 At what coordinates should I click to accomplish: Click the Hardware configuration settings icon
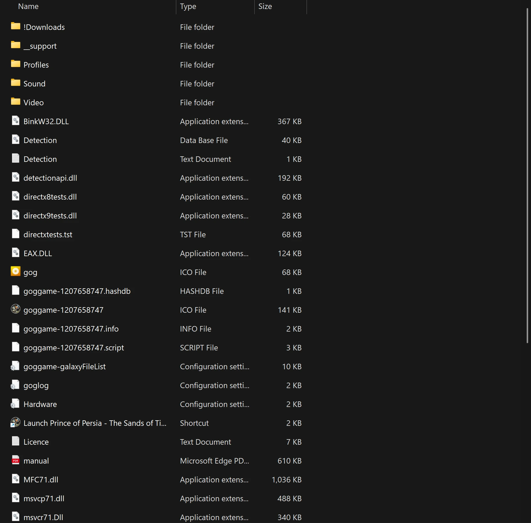point(15,403)
